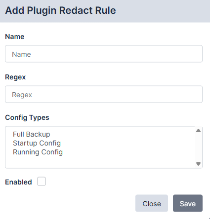Select Full Backup in Config Types
Image resolution: width=210 pixels, height=219 pixels.
coord(32,134)
